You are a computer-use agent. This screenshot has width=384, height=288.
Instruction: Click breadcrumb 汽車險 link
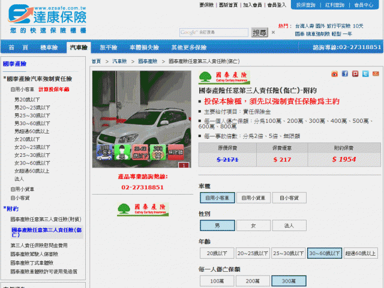pos(119,61)
